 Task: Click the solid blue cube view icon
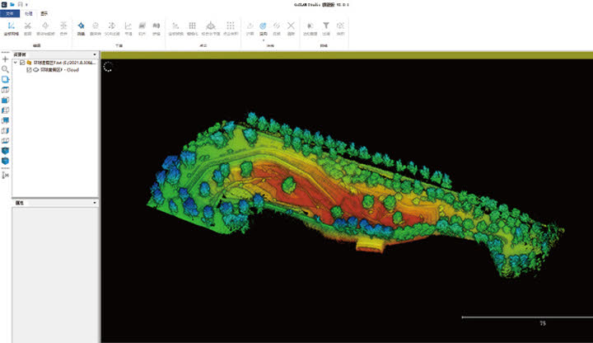coord(6,151)
